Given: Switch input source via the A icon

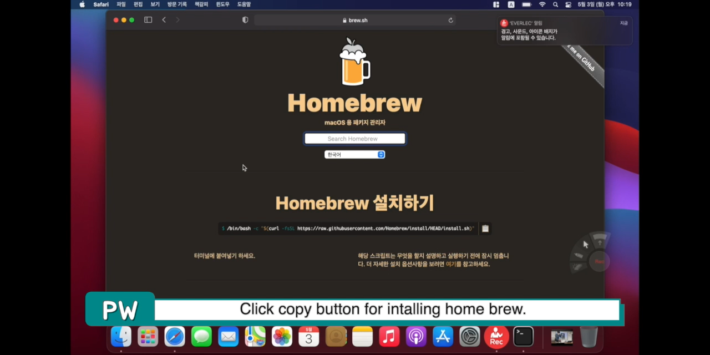Looking at the screenshot, I should click(511, 4).
